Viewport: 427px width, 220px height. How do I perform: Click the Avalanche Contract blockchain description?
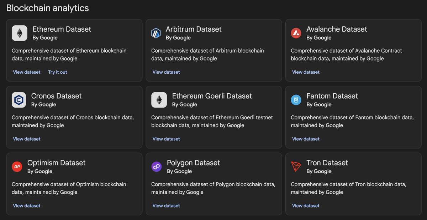[x=346, y=54]
